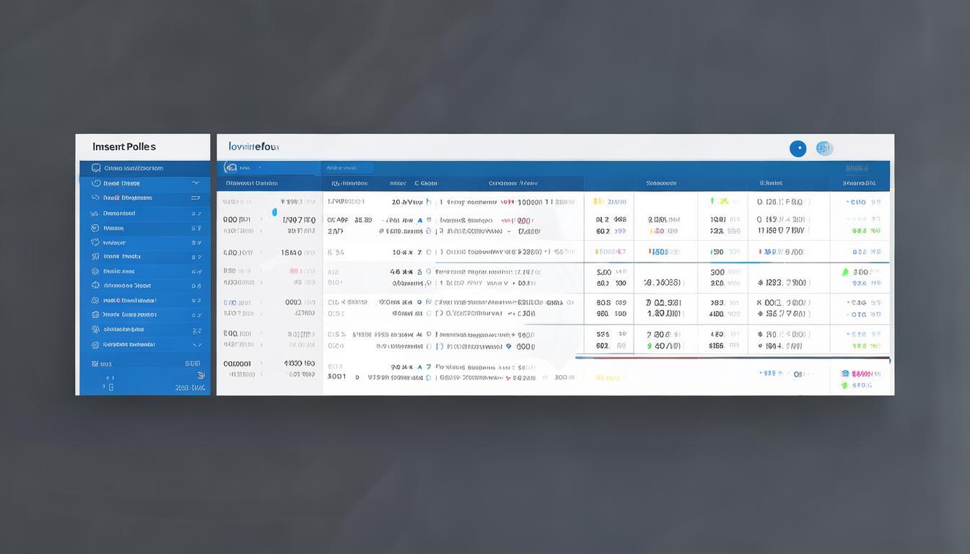Toggle the checkbox in the third table row
The width and height of the screenshot is (970, 554).
(429, 252)
